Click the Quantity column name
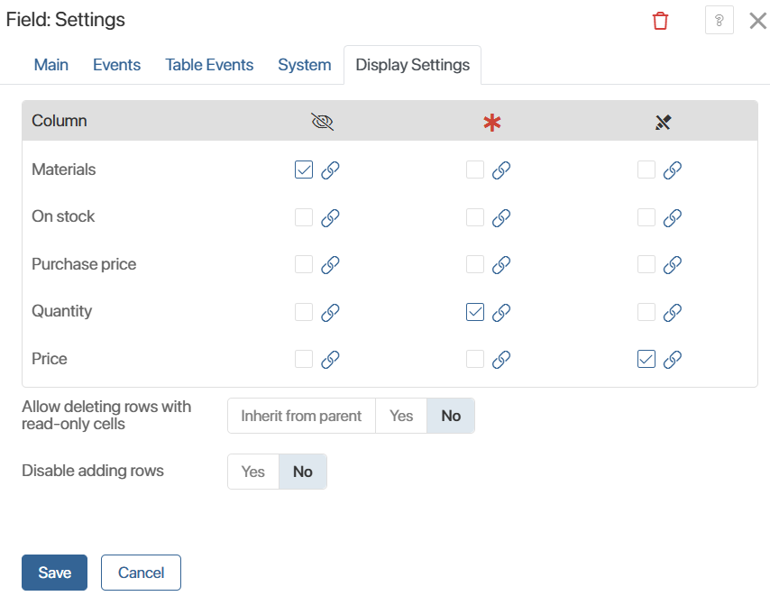Screen dimensions: 770x596 (62, 311)
